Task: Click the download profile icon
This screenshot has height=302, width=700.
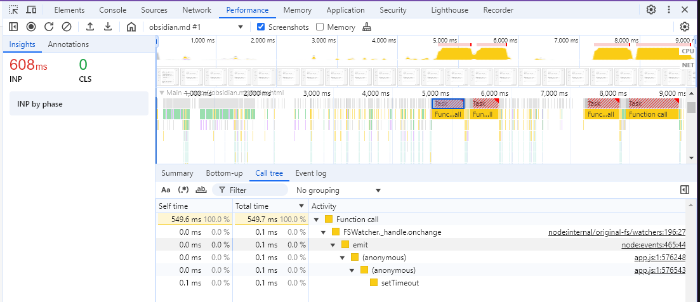Action: (108, 27)
